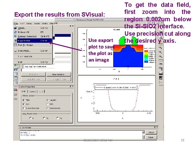This screenshot has height=147, width=196.
Task: Toggle Curve Lines checkbox
Action: (x=47, y=108)
